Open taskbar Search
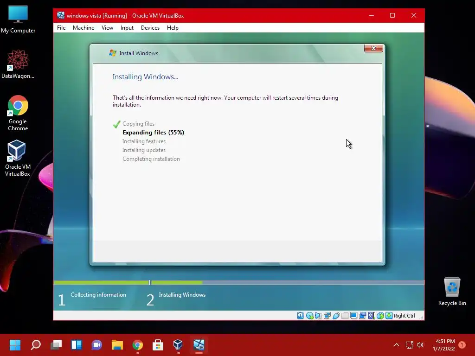 click(36, 345)
